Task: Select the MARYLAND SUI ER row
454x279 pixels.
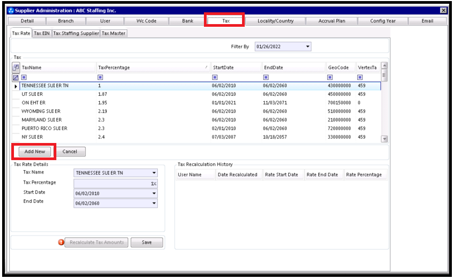Action: 200,120
